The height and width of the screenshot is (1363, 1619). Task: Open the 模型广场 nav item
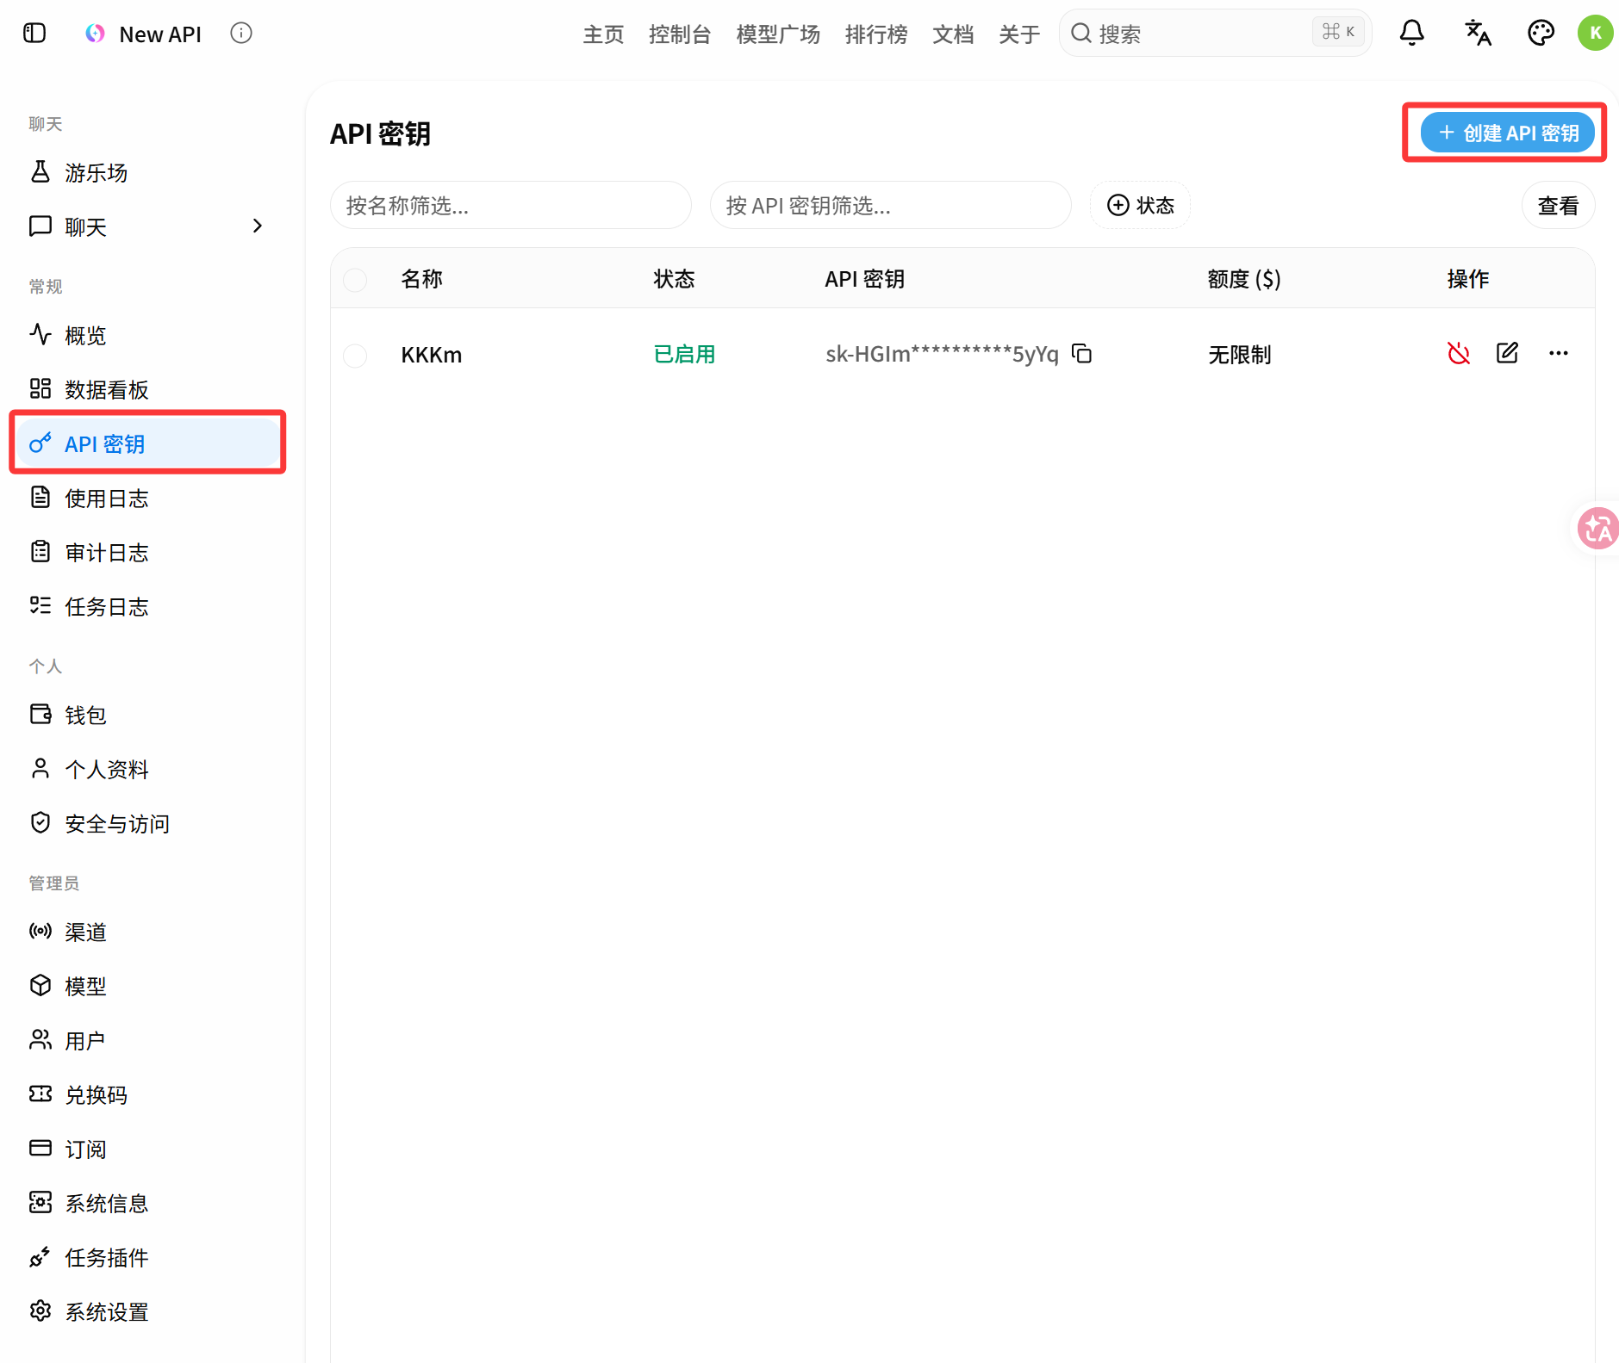pos(778,34)
